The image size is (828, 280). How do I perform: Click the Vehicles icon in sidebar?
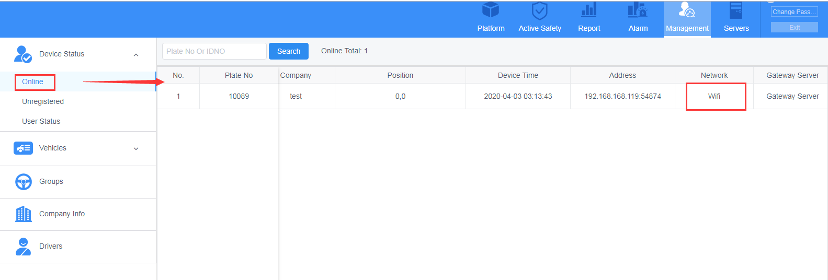tap(23, 148)
